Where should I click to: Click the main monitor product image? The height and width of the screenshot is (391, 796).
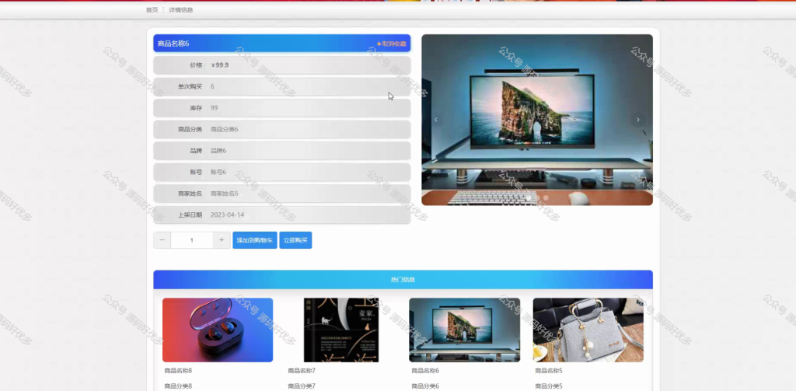click(x=537, y=120)
